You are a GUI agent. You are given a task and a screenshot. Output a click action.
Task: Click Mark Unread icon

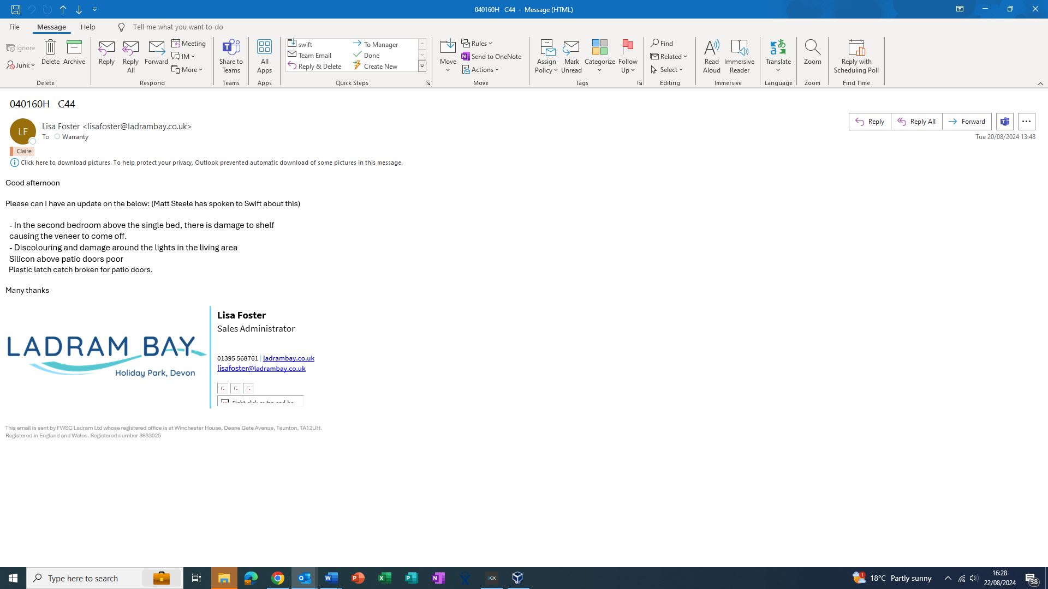[571, 56]
